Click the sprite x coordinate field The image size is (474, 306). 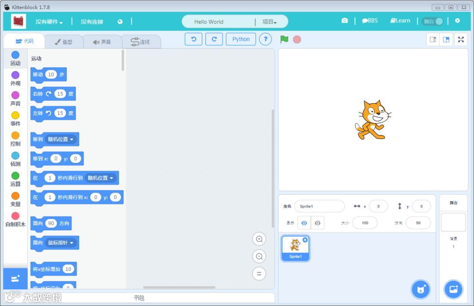coord(378,206)
